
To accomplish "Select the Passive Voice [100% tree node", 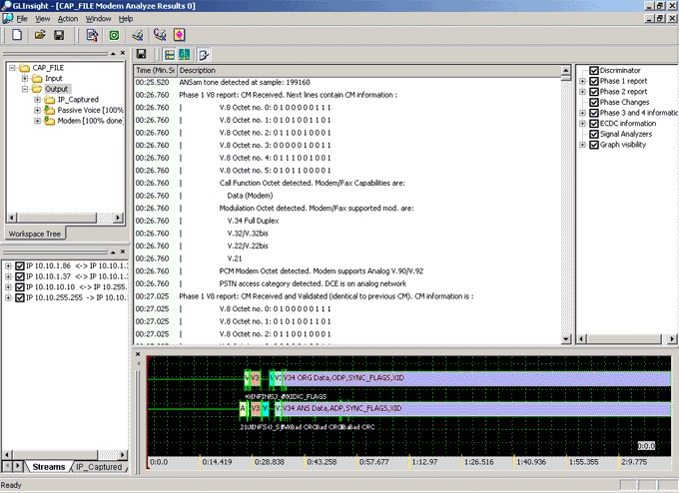I will click(x=91, y=110).
